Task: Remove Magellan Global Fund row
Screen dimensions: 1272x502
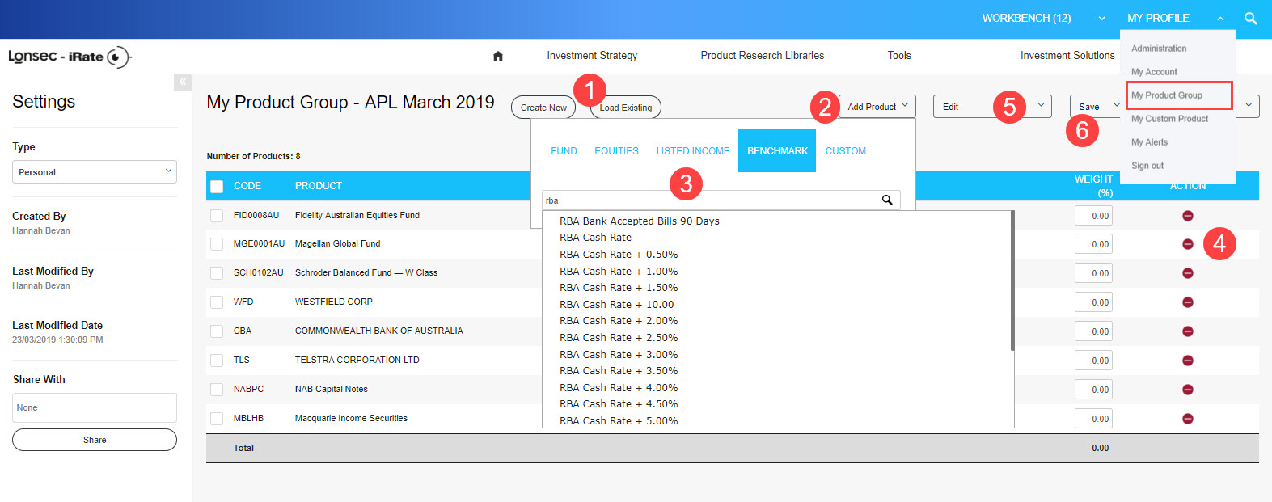Action: (1188, 244)
